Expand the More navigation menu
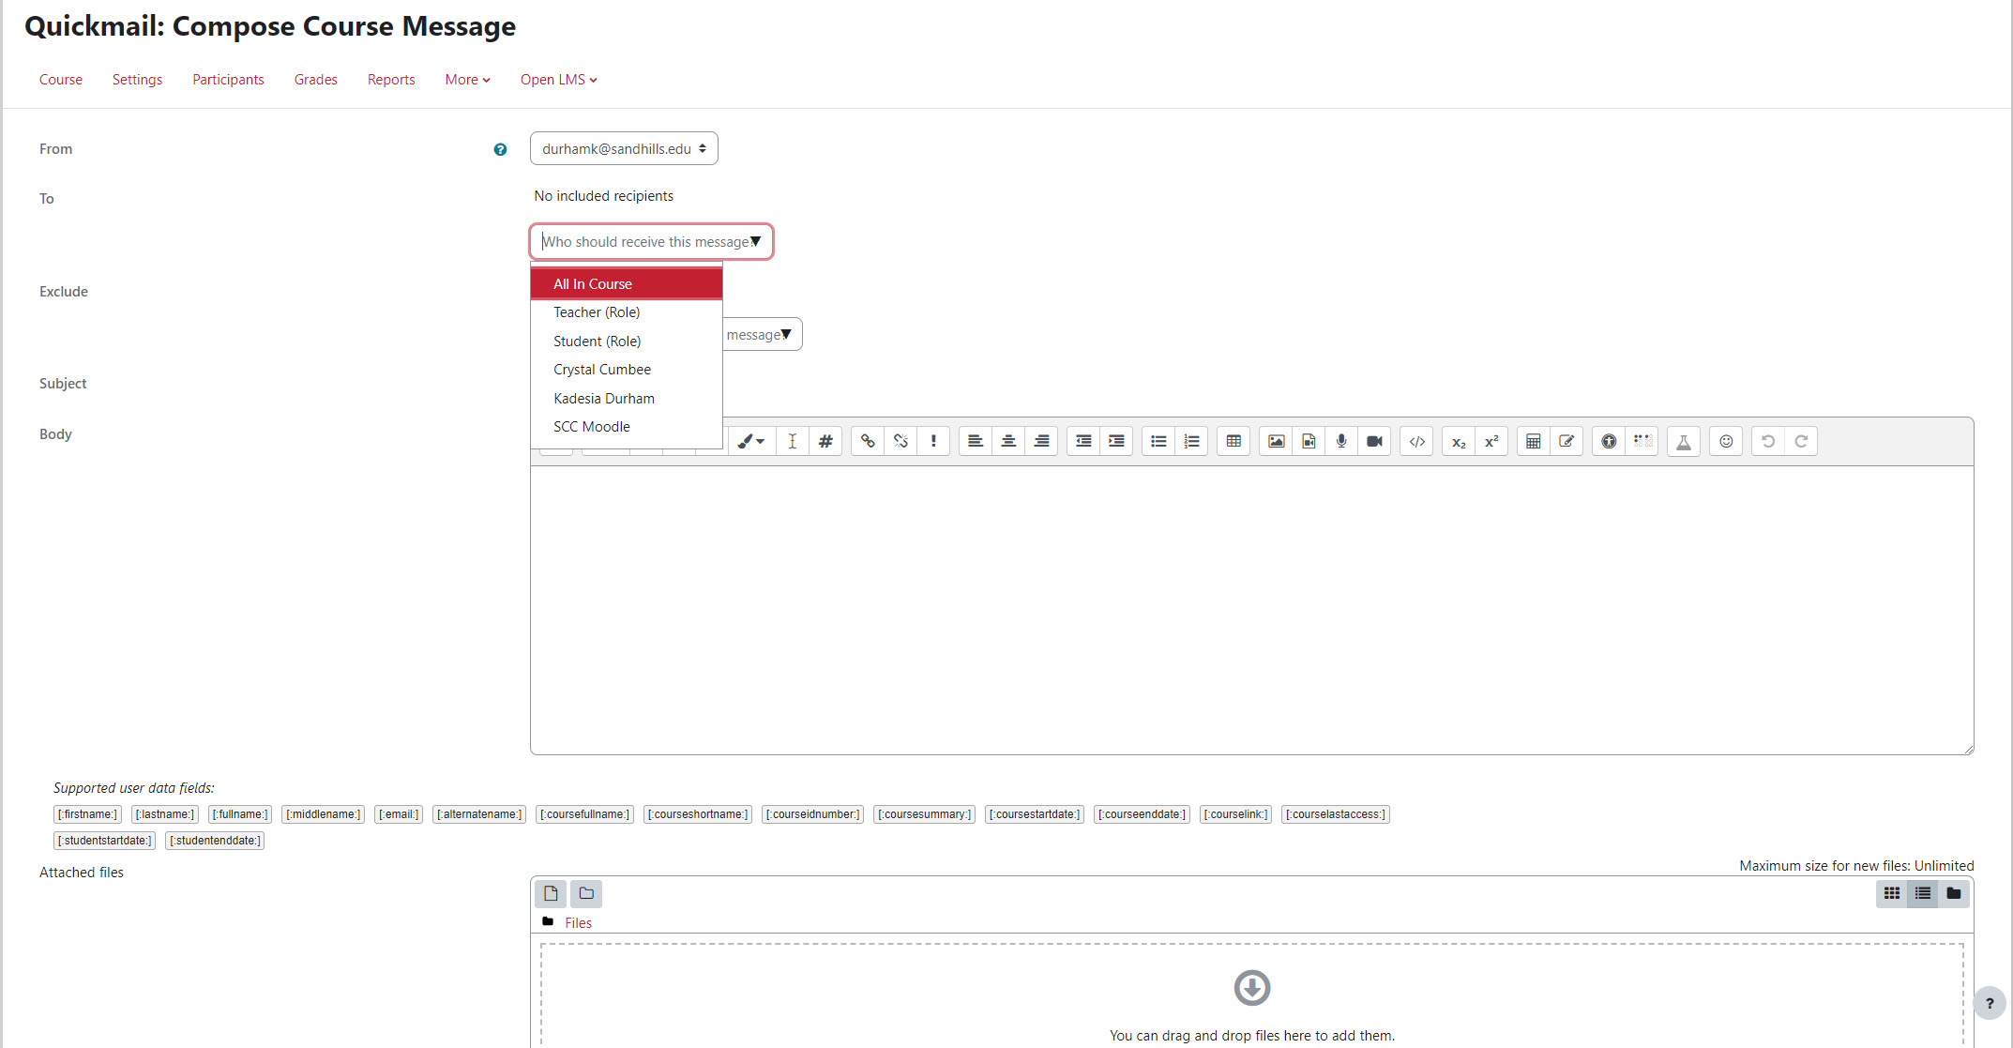Image resolution: width=2013 pixels, height=1048 pixels. pyautogui.click(x=467, y=80)
